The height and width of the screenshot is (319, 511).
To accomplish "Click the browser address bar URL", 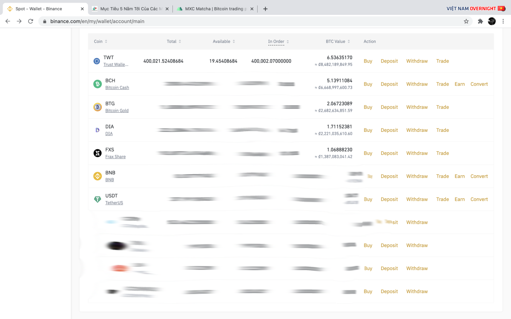I will click(97, 21).
